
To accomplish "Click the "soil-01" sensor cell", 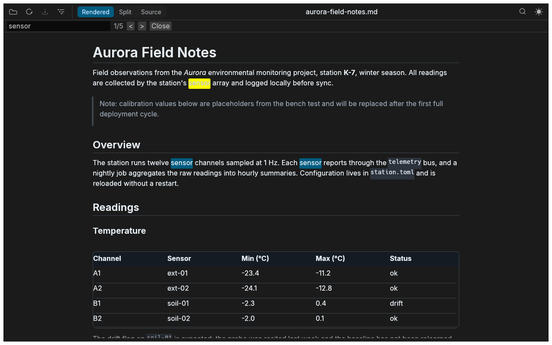I will pyautogui.click(x=179, y=304).
